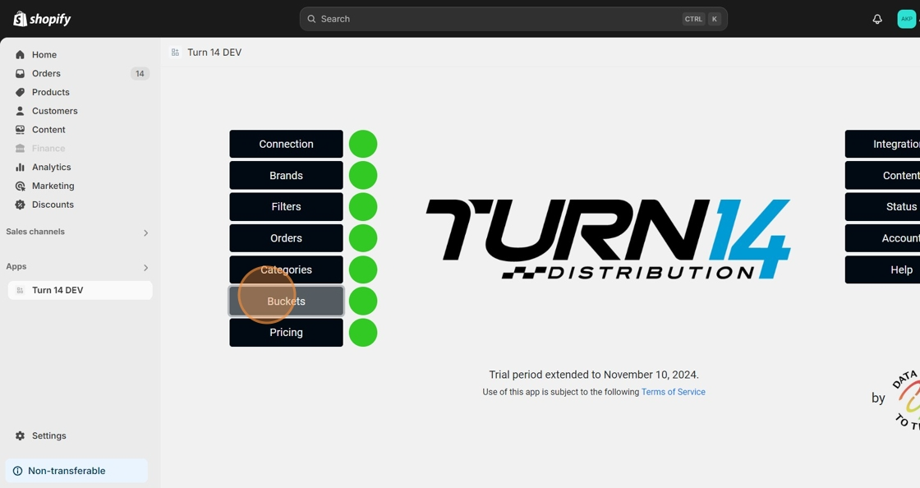This screenshot has height=488, width=920.
Task: Click the Content icon in sidebar
Action: [20, 130]
